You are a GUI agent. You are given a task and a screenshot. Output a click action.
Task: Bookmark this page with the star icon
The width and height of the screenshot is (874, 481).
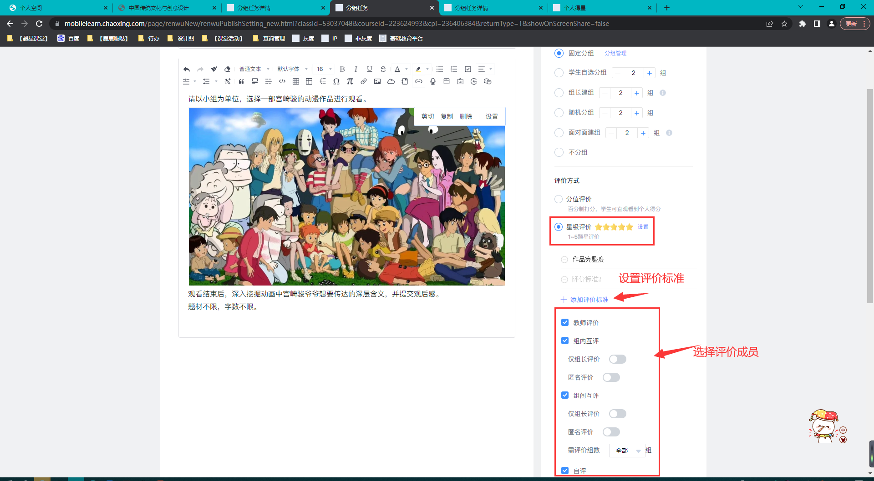(784, 24)
